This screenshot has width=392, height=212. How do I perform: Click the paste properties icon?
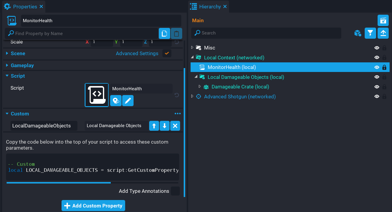click(x=176, y=34)
